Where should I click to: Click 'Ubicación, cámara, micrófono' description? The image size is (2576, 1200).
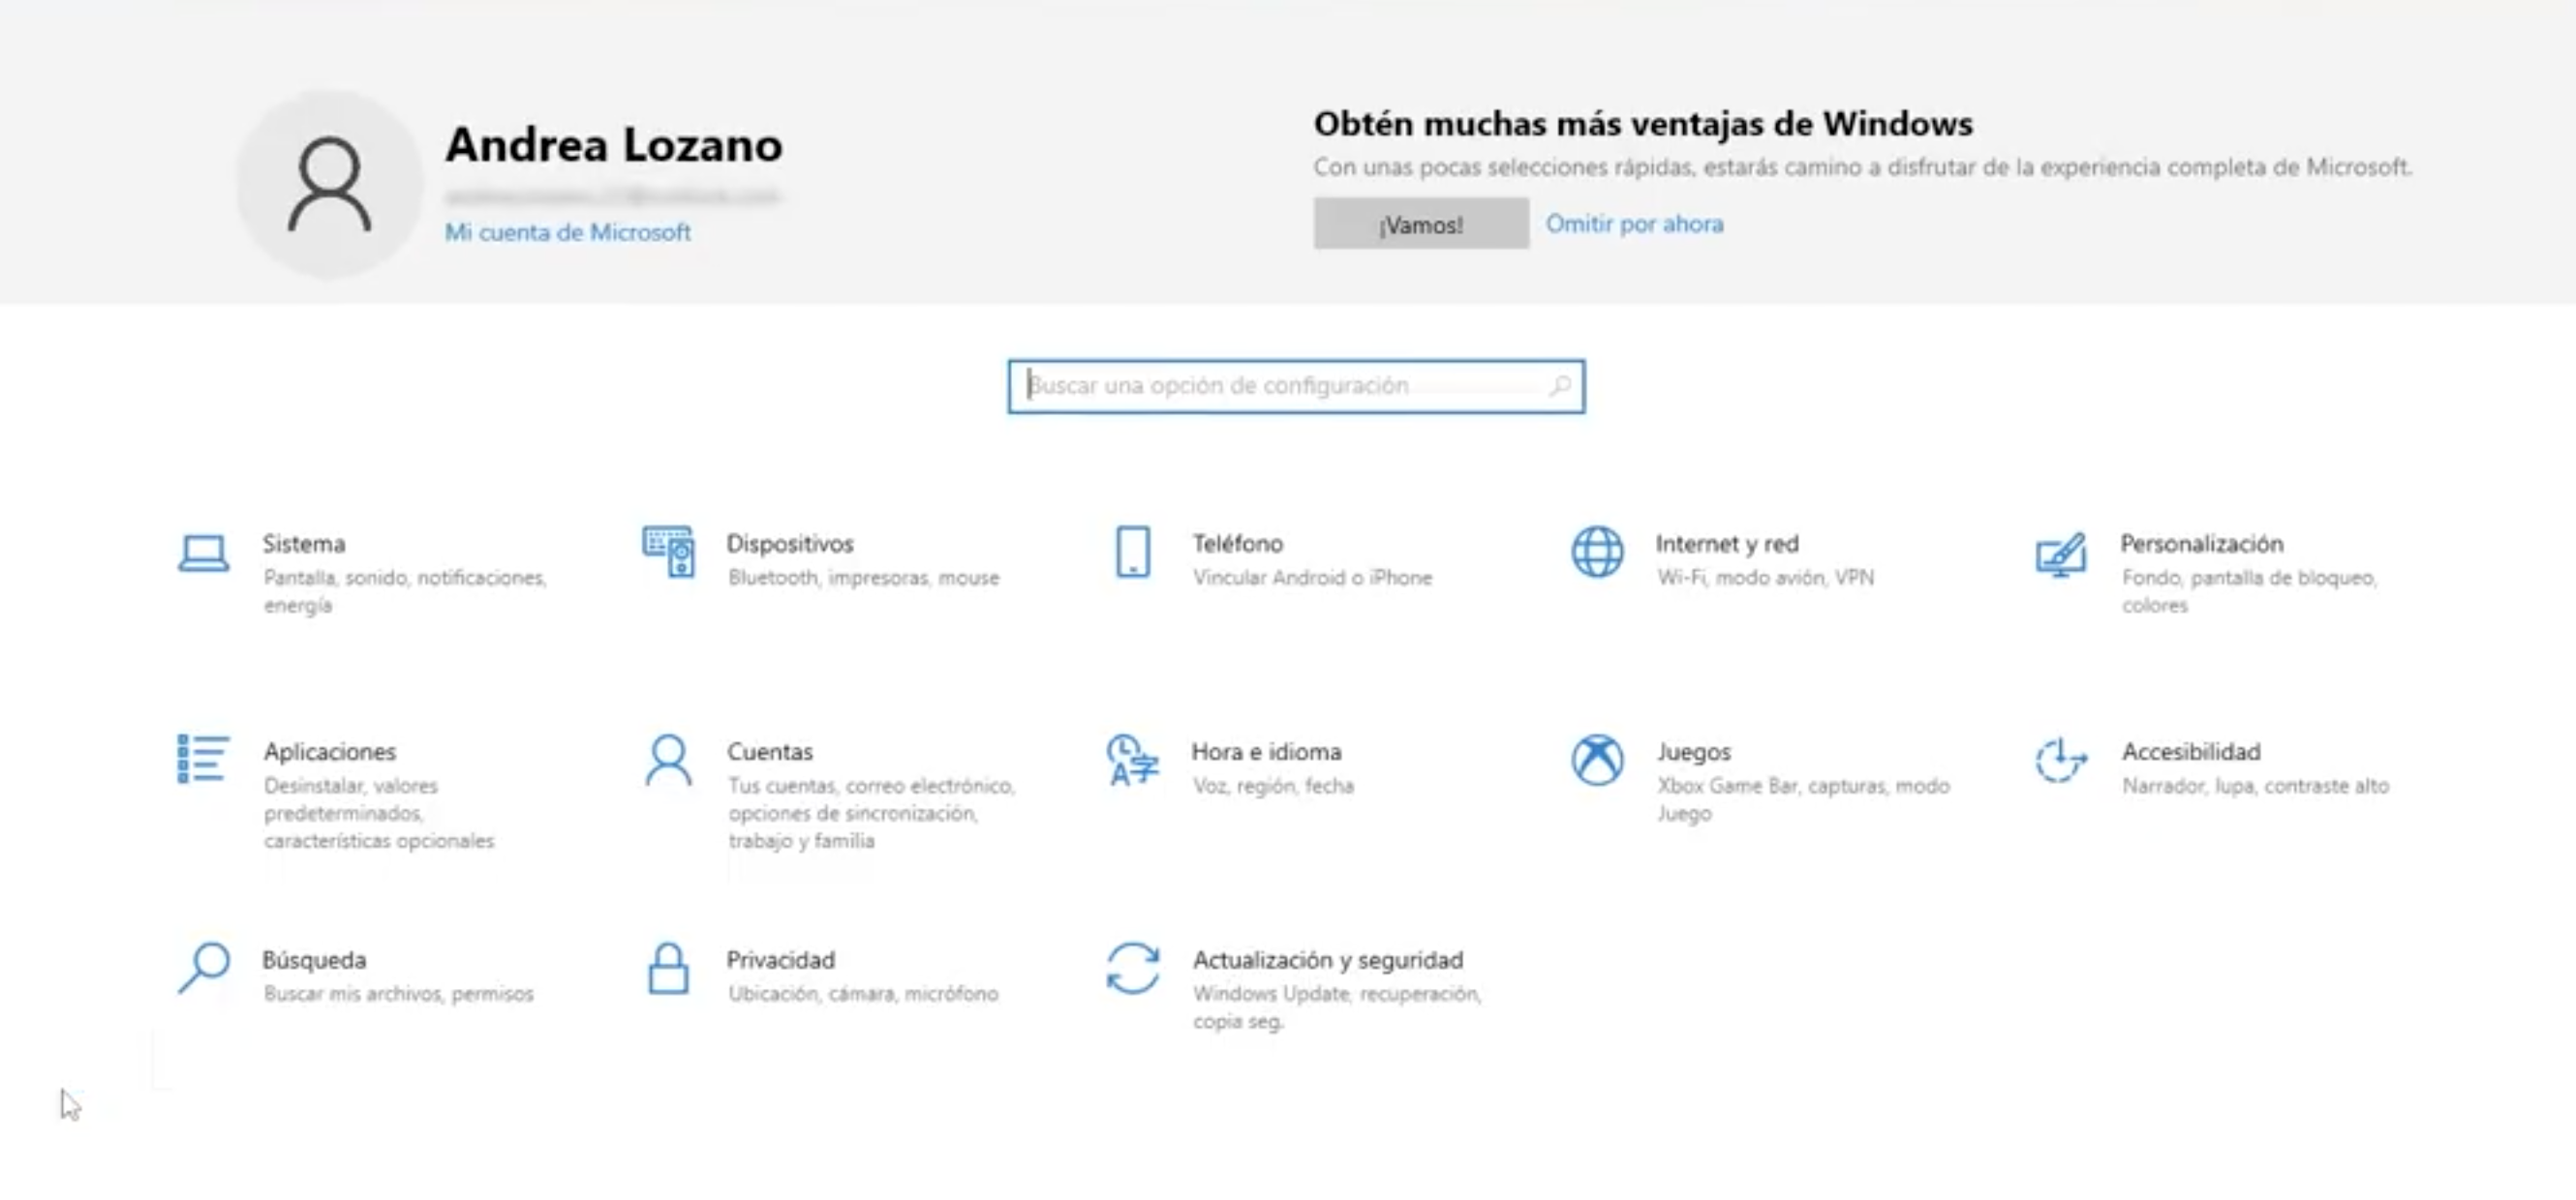(863, 994)
